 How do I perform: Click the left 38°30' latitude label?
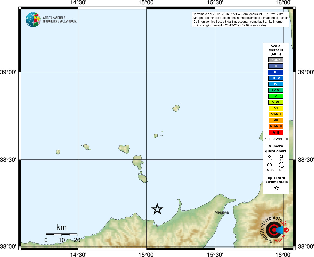tap(8, 160)
